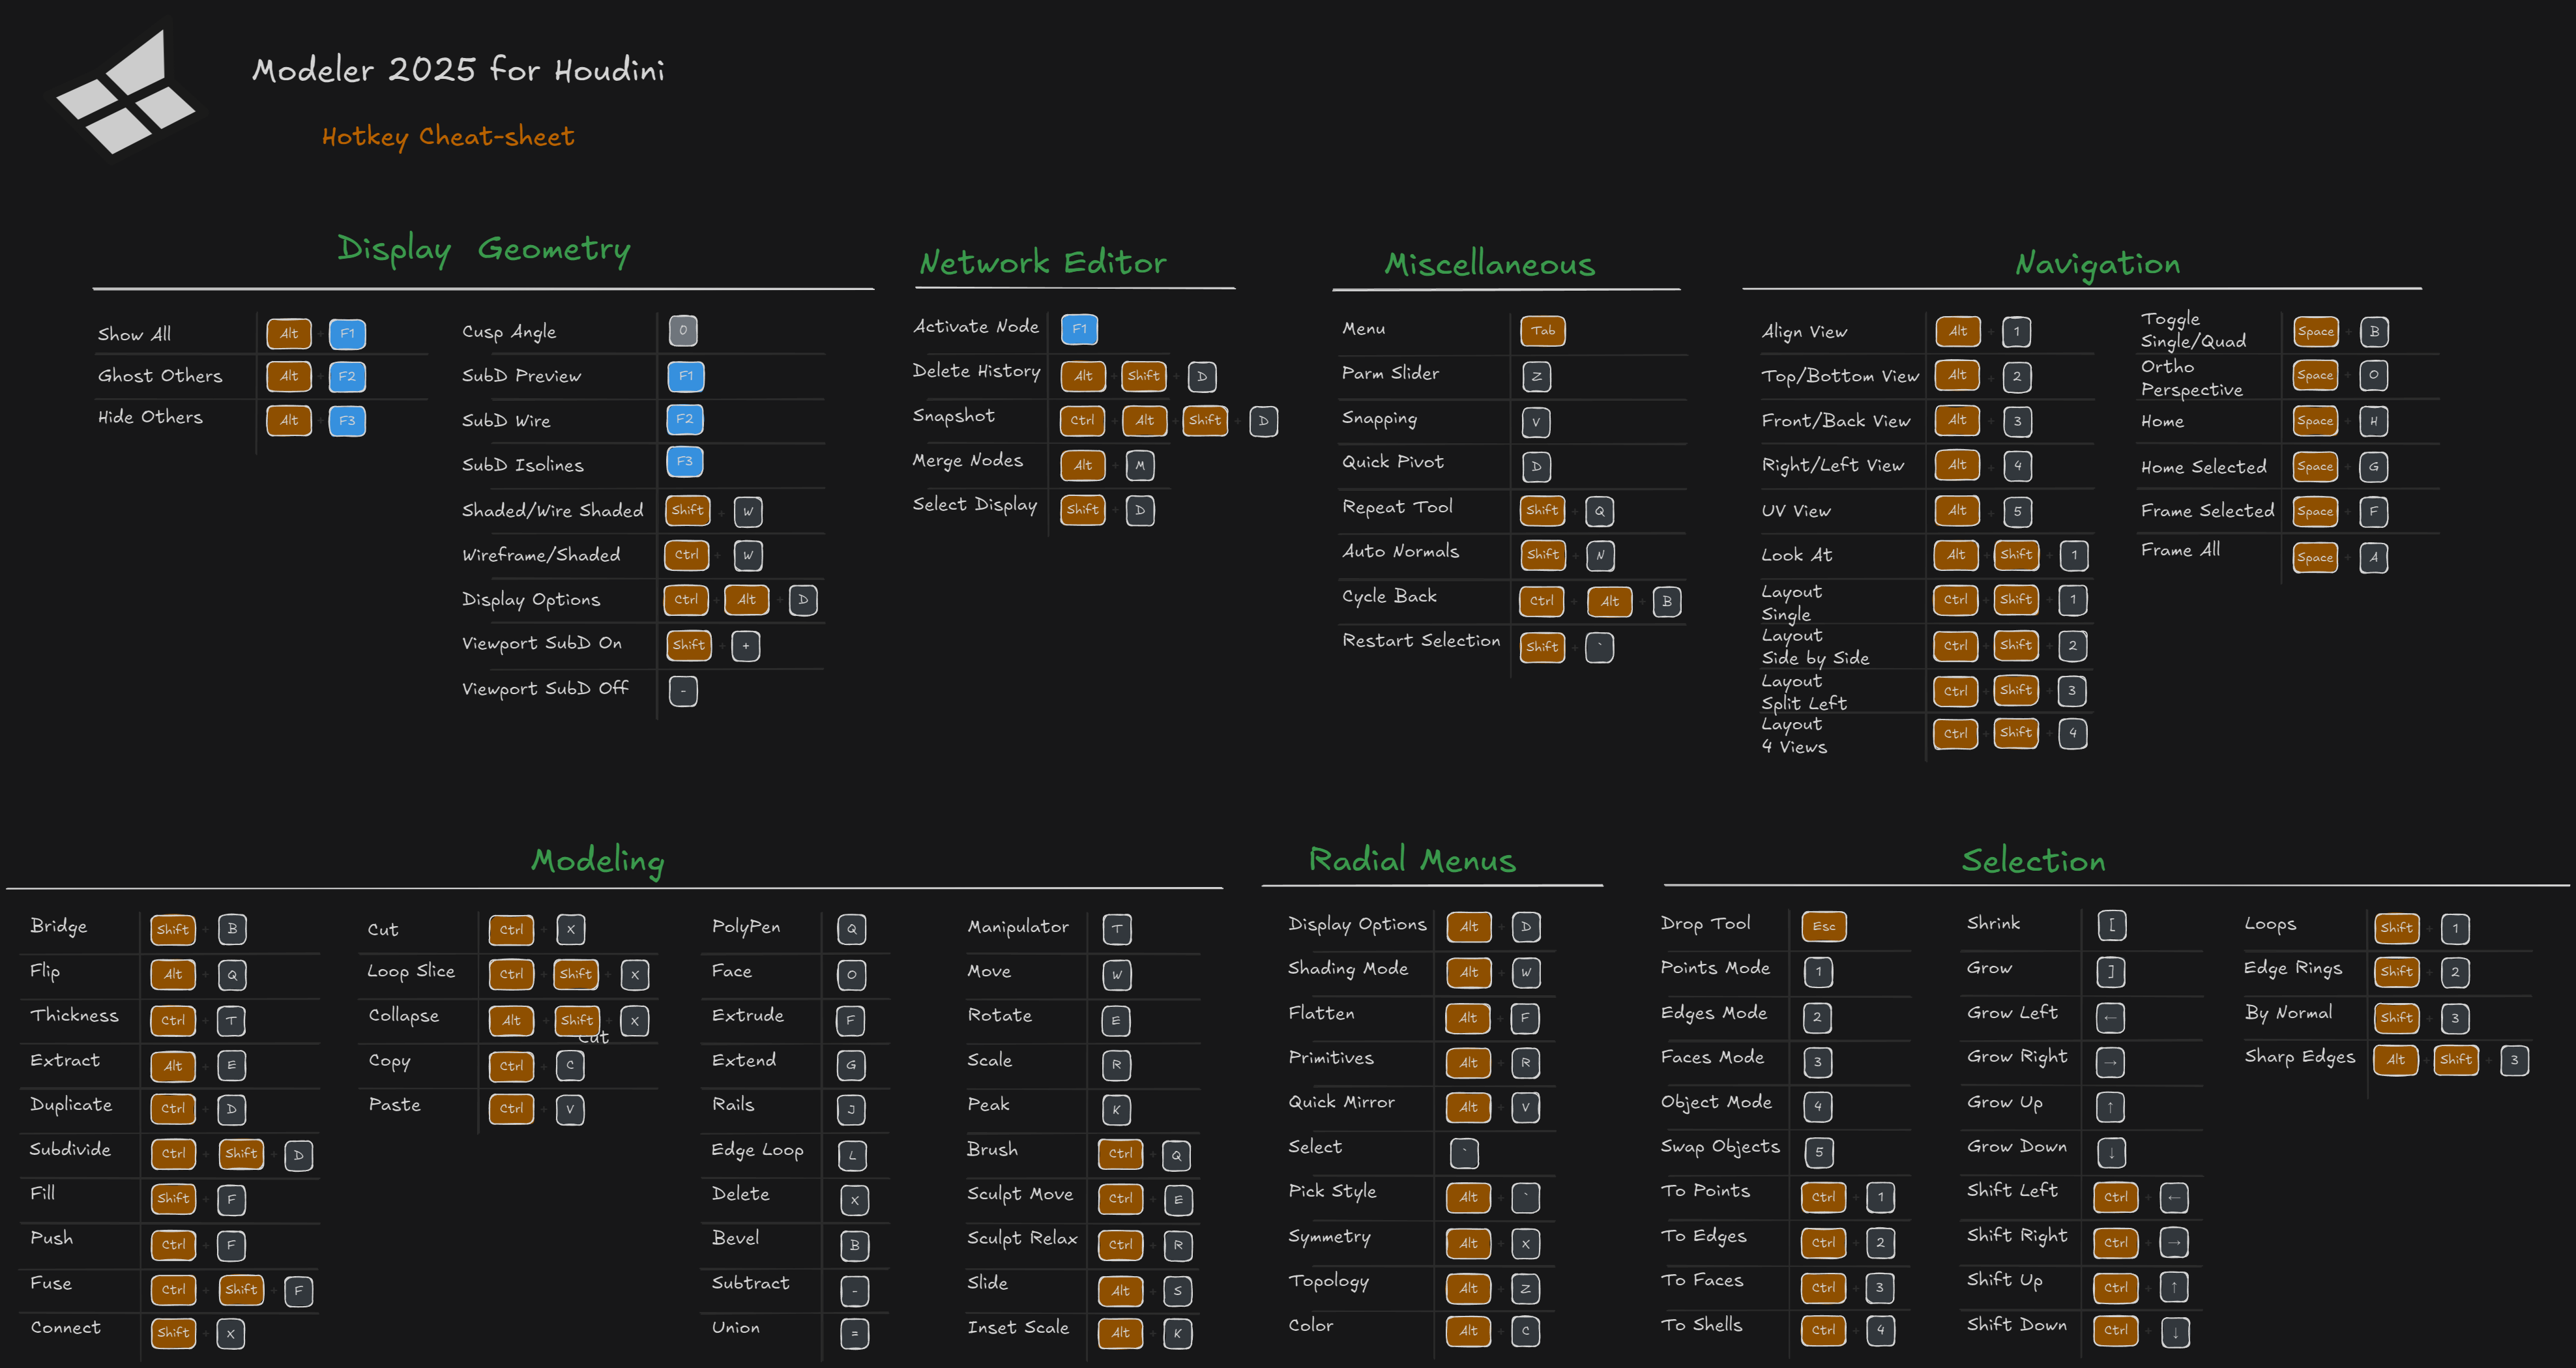Toggle the Auto Normals entry
This screenshot has height=1368, width=2576.
(x=1400, y=552)
